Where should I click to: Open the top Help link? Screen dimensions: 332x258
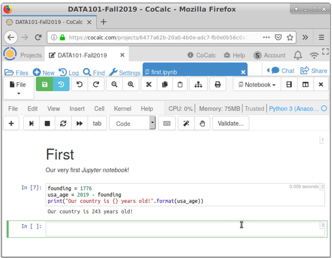[x=234, y=55]
